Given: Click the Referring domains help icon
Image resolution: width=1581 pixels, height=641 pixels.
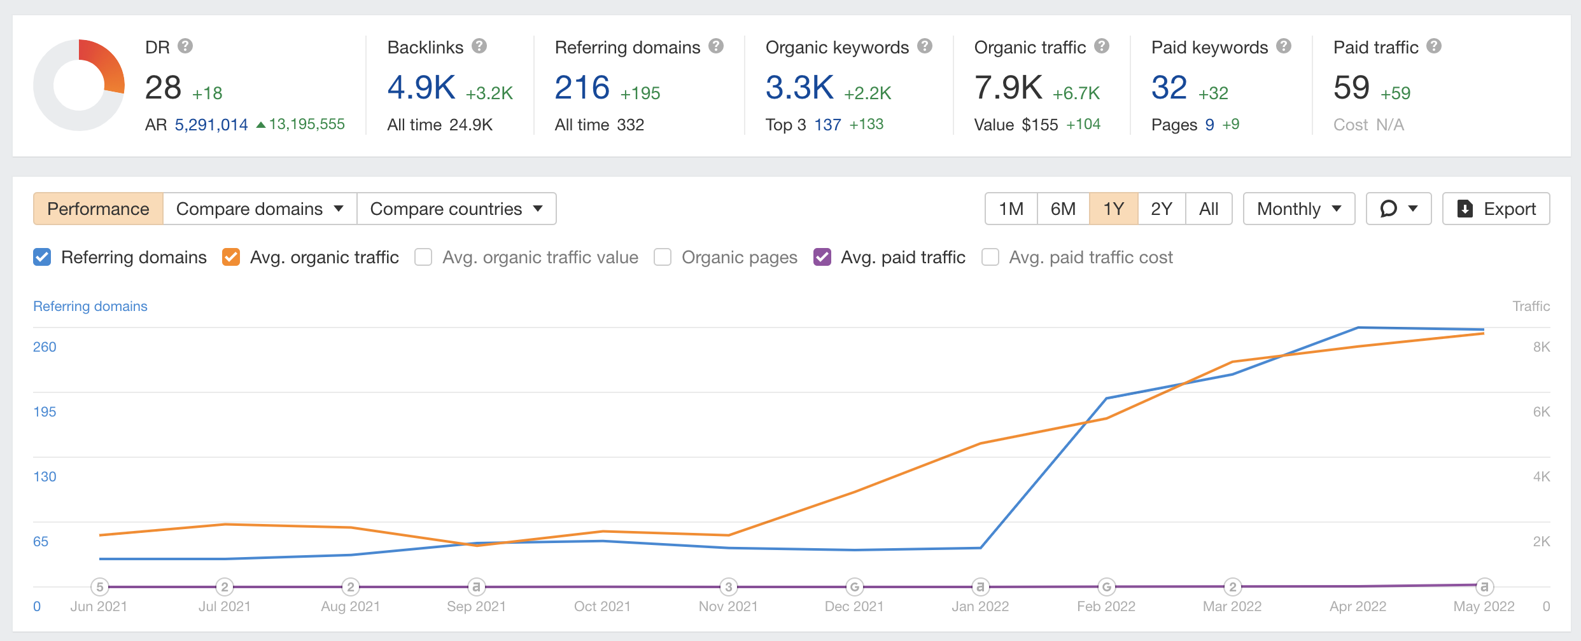Looking at the screenshot, I should coord(716,46).
